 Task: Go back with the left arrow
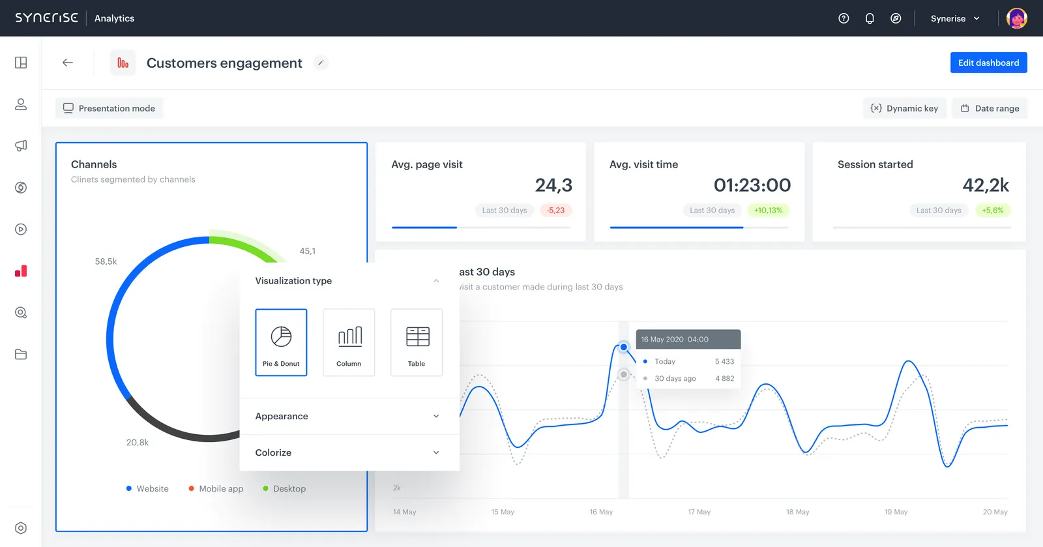(68, 63)
